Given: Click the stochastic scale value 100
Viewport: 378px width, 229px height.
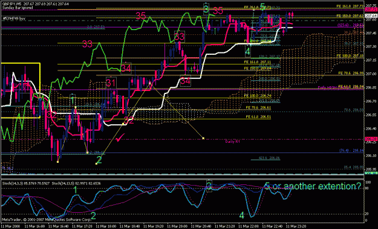Looking at the screenshot, I should pyautogui.click(x=368, y=183).
